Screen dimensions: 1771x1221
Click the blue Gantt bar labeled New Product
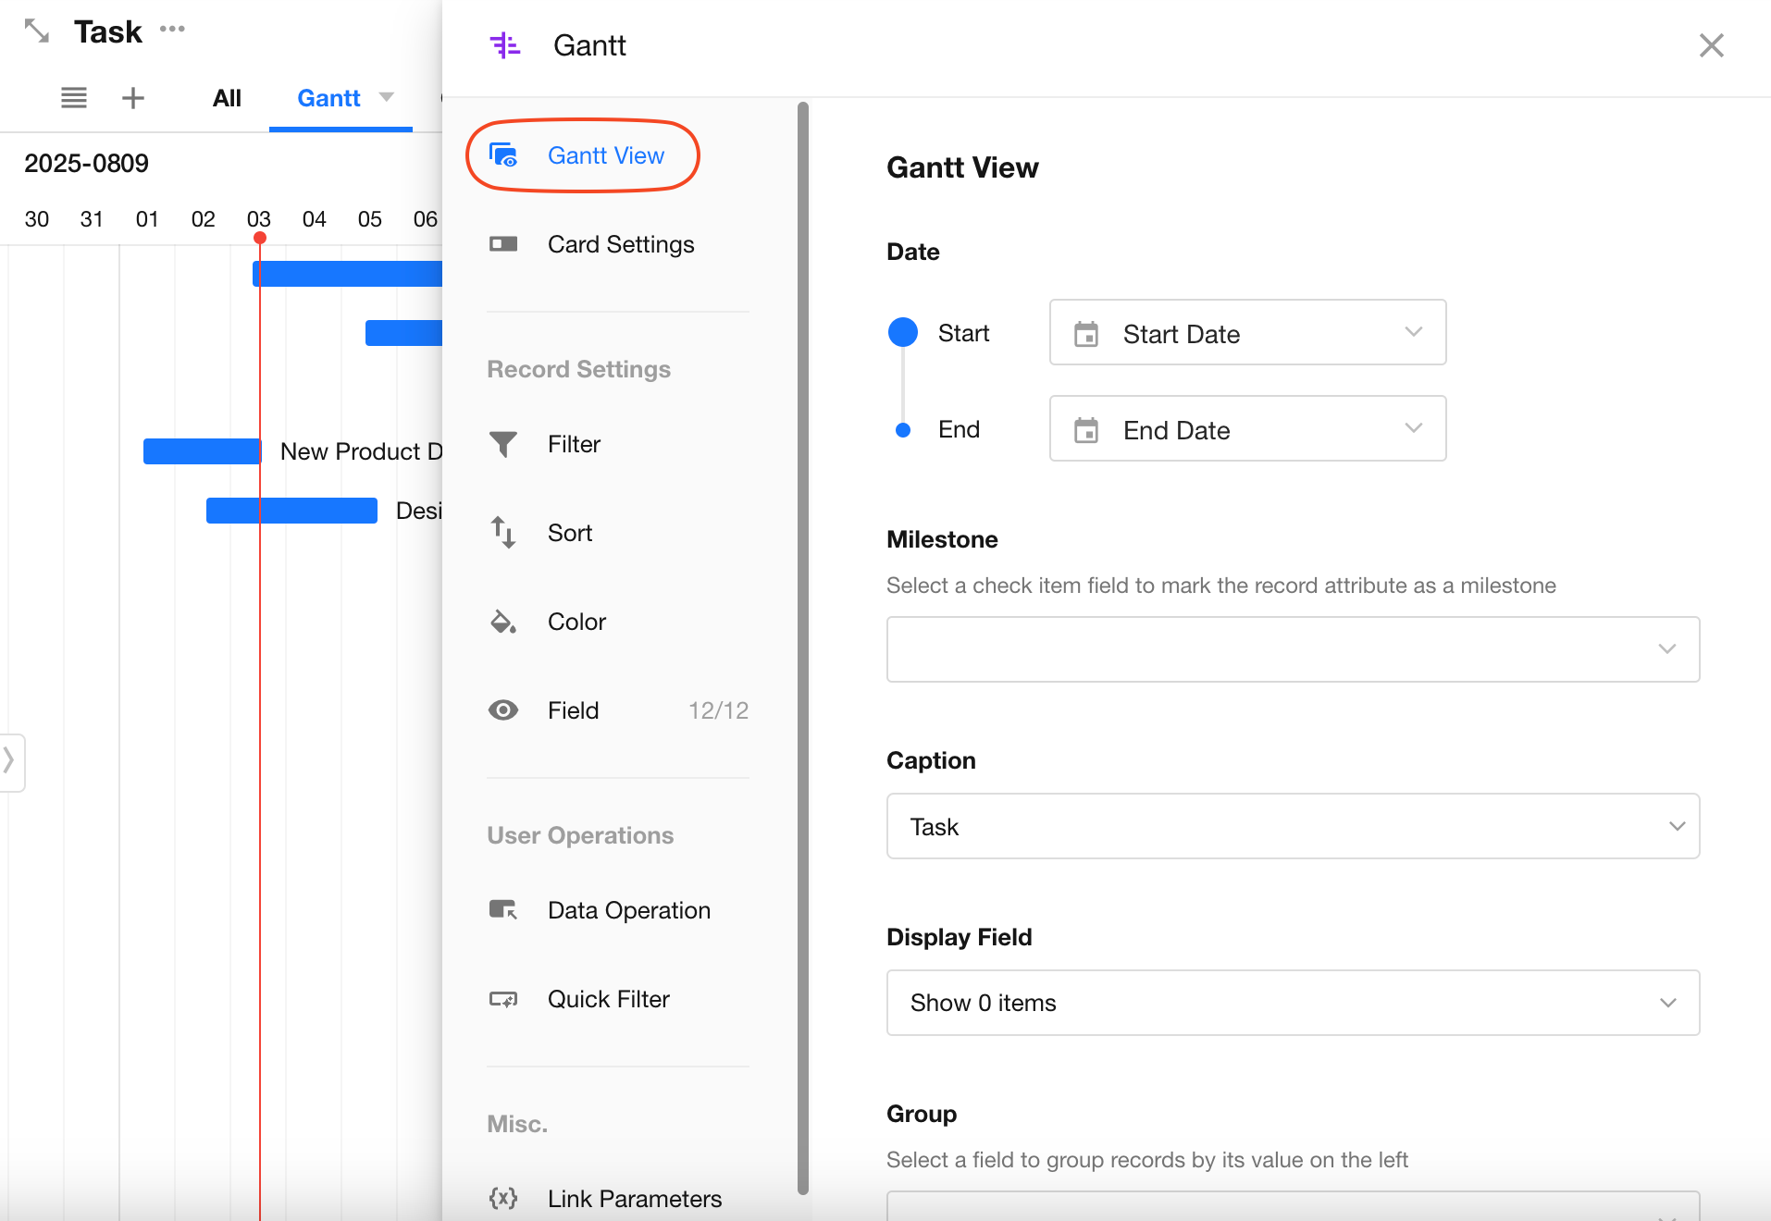(202, 451)
